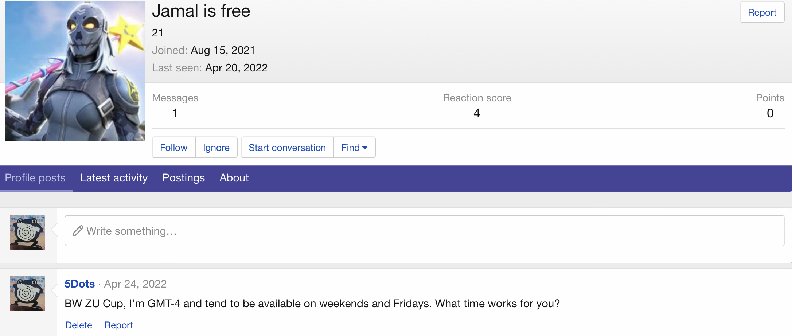Delete the BW ZU Cup profile post
This screenshot has width=792, height=336.
pos(79,325)
